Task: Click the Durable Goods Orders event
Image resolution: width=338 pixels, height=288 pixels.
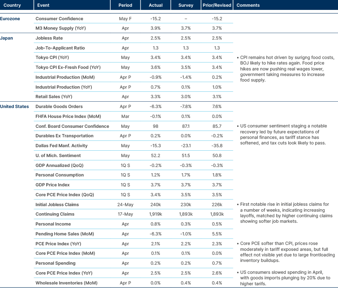Action: [x=59, y=106]
